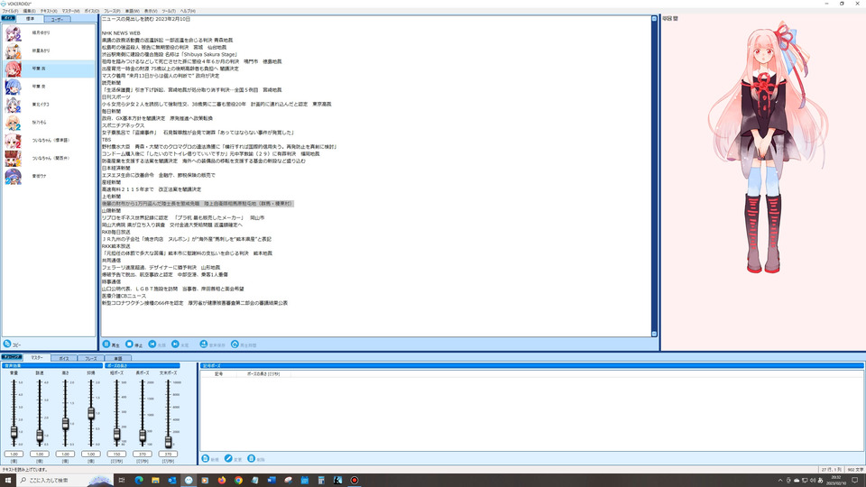Switch to the 単語 tuning tab

(117, 358)
